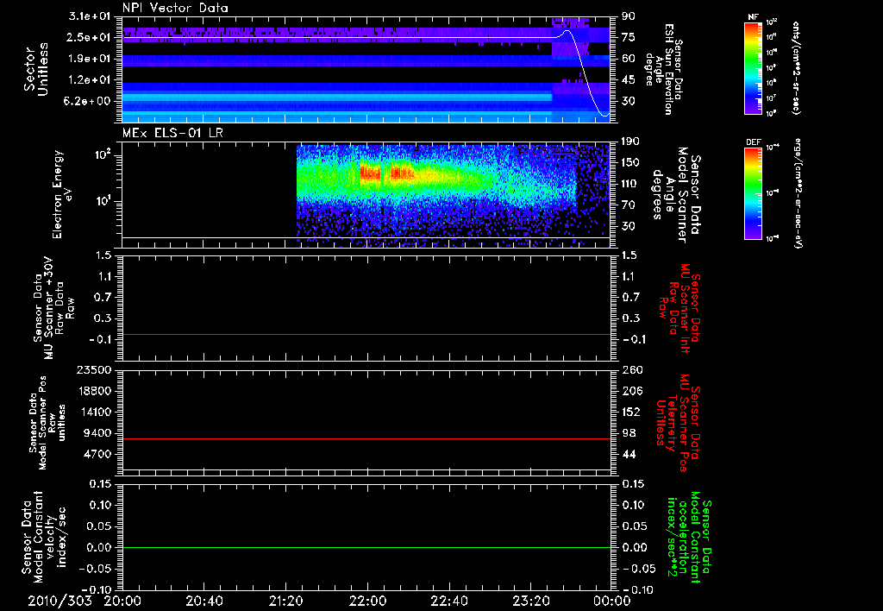
Task: Click the 21:20 time axis label
Action: (x=286, y=602)
